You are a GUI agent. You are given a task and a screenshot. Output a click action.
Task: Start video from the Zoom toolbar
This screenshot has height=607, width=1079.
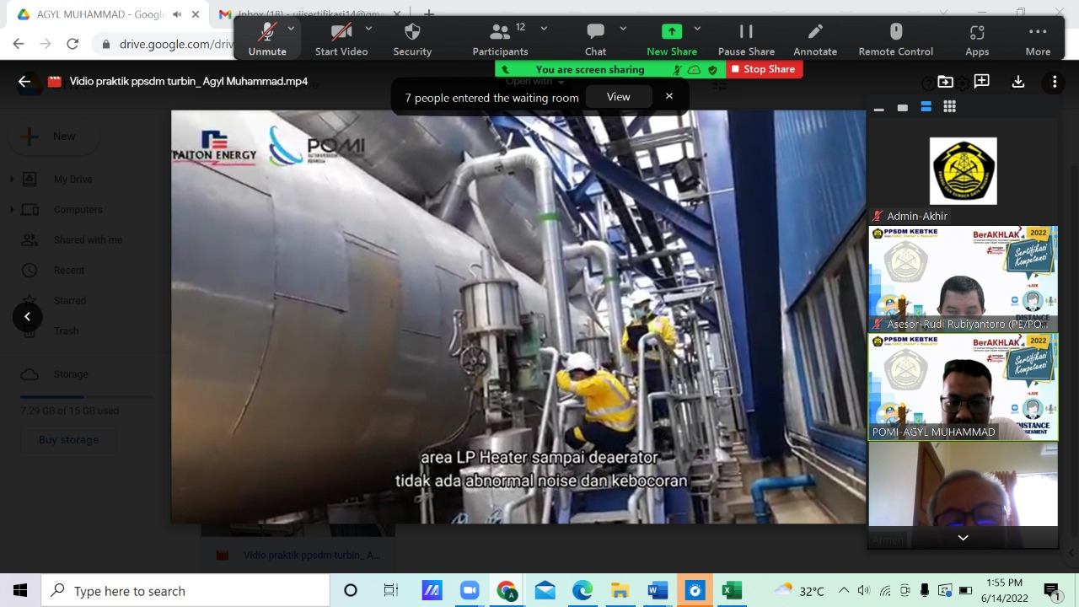tap(341, 39)
